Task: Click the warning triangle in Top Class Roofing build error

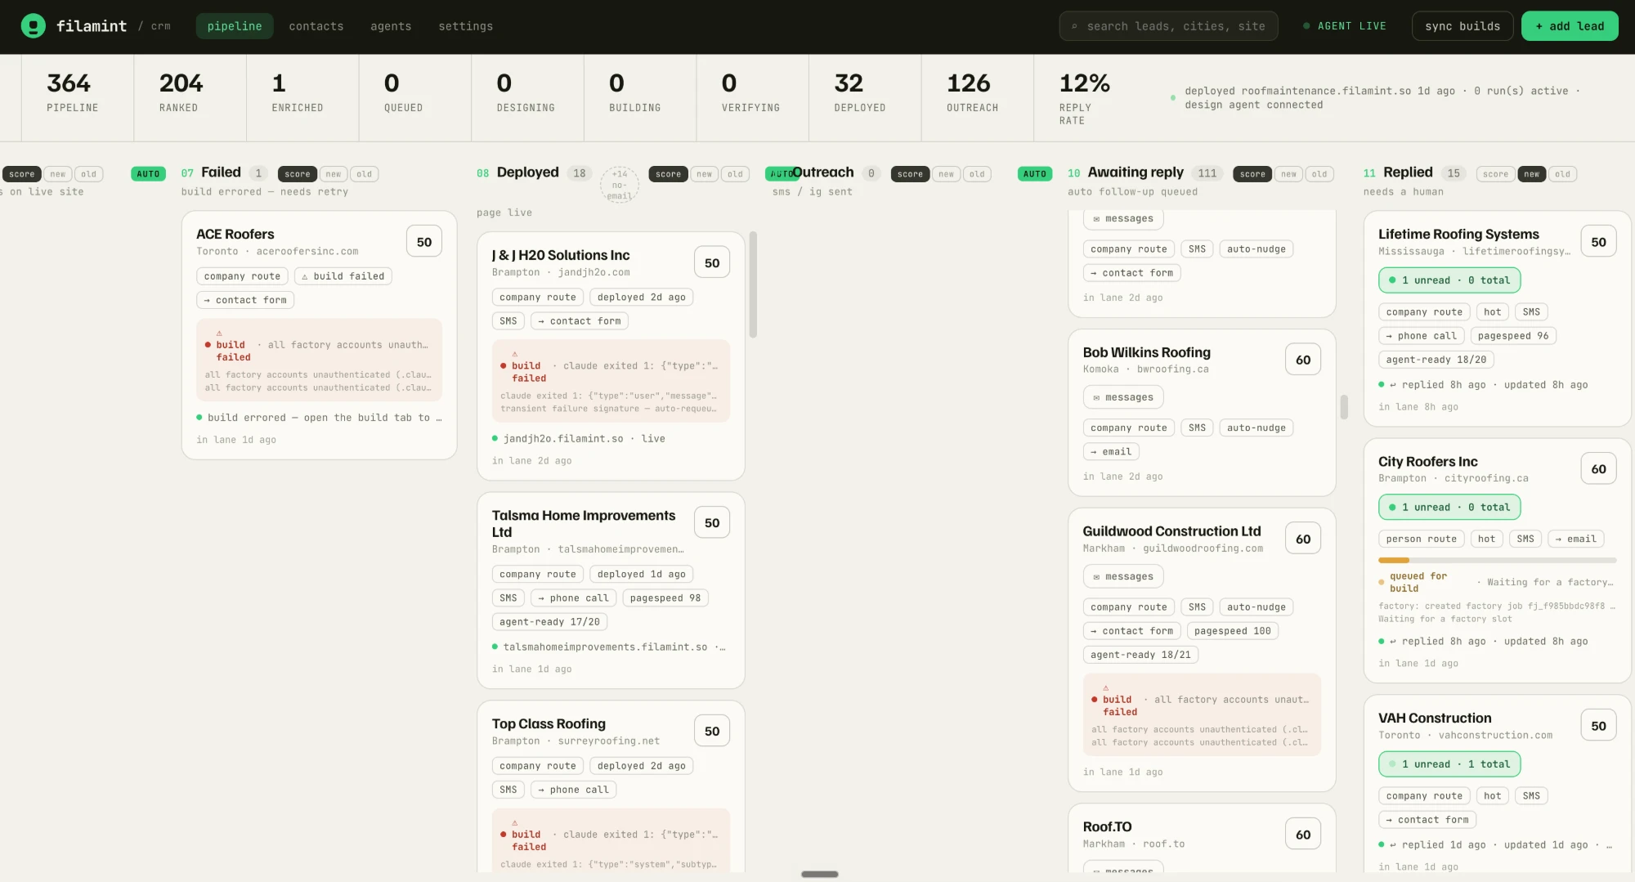Action: [x=515, y=823]
